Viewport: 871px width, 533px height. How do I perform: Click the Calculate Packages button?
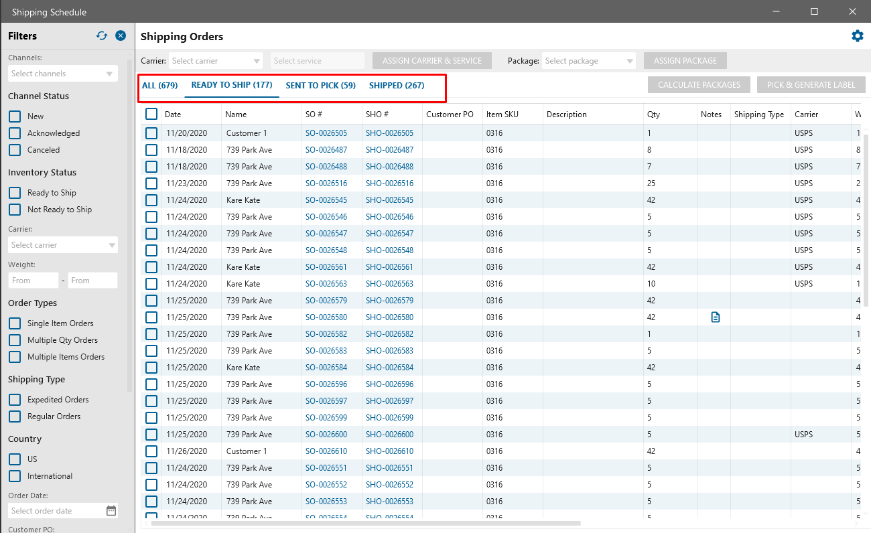[x=699, y=85]
